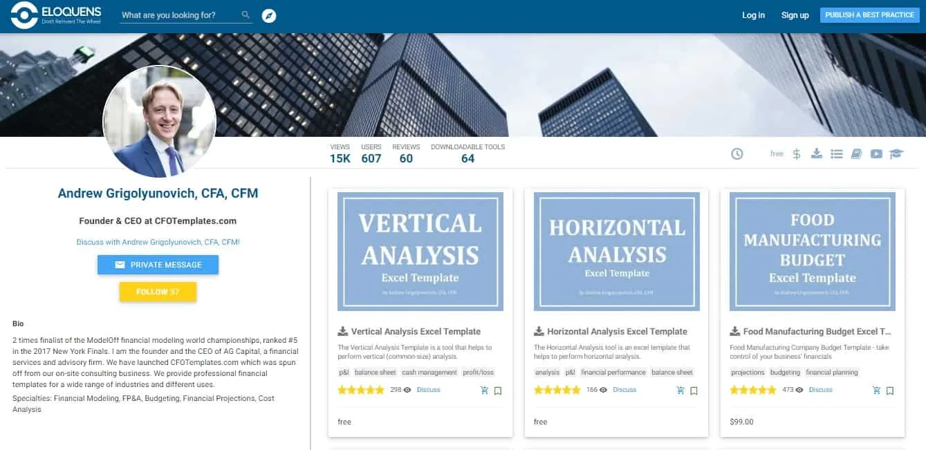926x450 pixels.
Task: Select the 'financial planning' tag
Action: (x=832, y=373)
